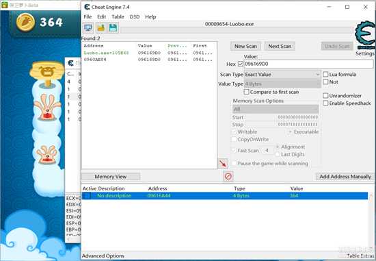Open Cheat Engine Settings logo
Image resolution: width=376 pixels, height=261 pixels.
click(x=365, y=36)
